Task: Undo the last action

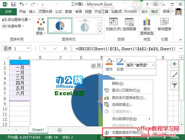Action: pos(22,4)
